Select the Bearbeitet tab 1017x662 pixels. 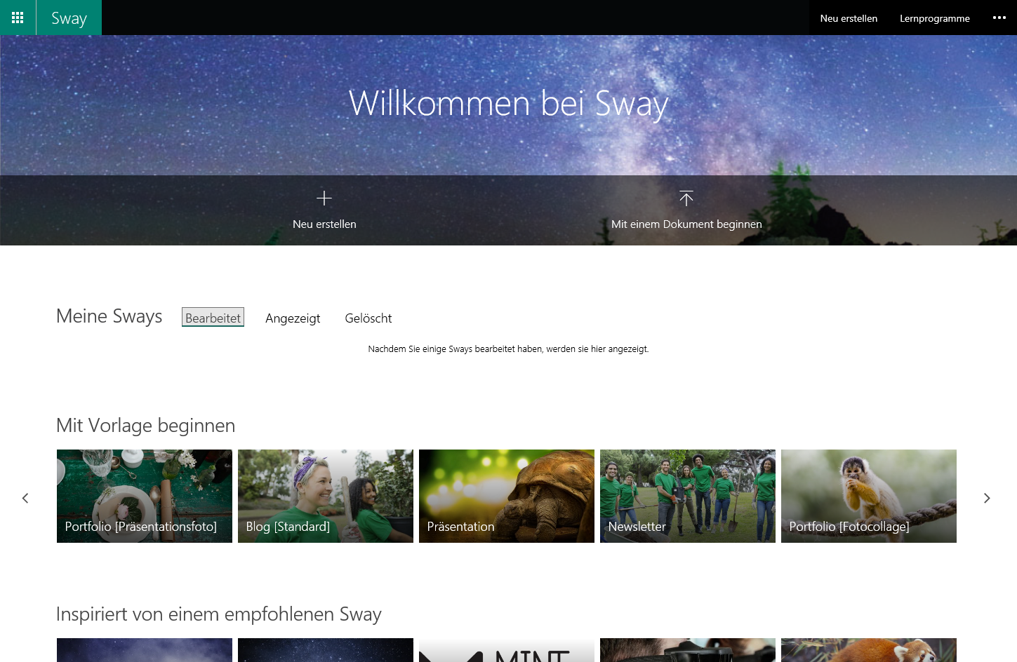pos(213,318)
